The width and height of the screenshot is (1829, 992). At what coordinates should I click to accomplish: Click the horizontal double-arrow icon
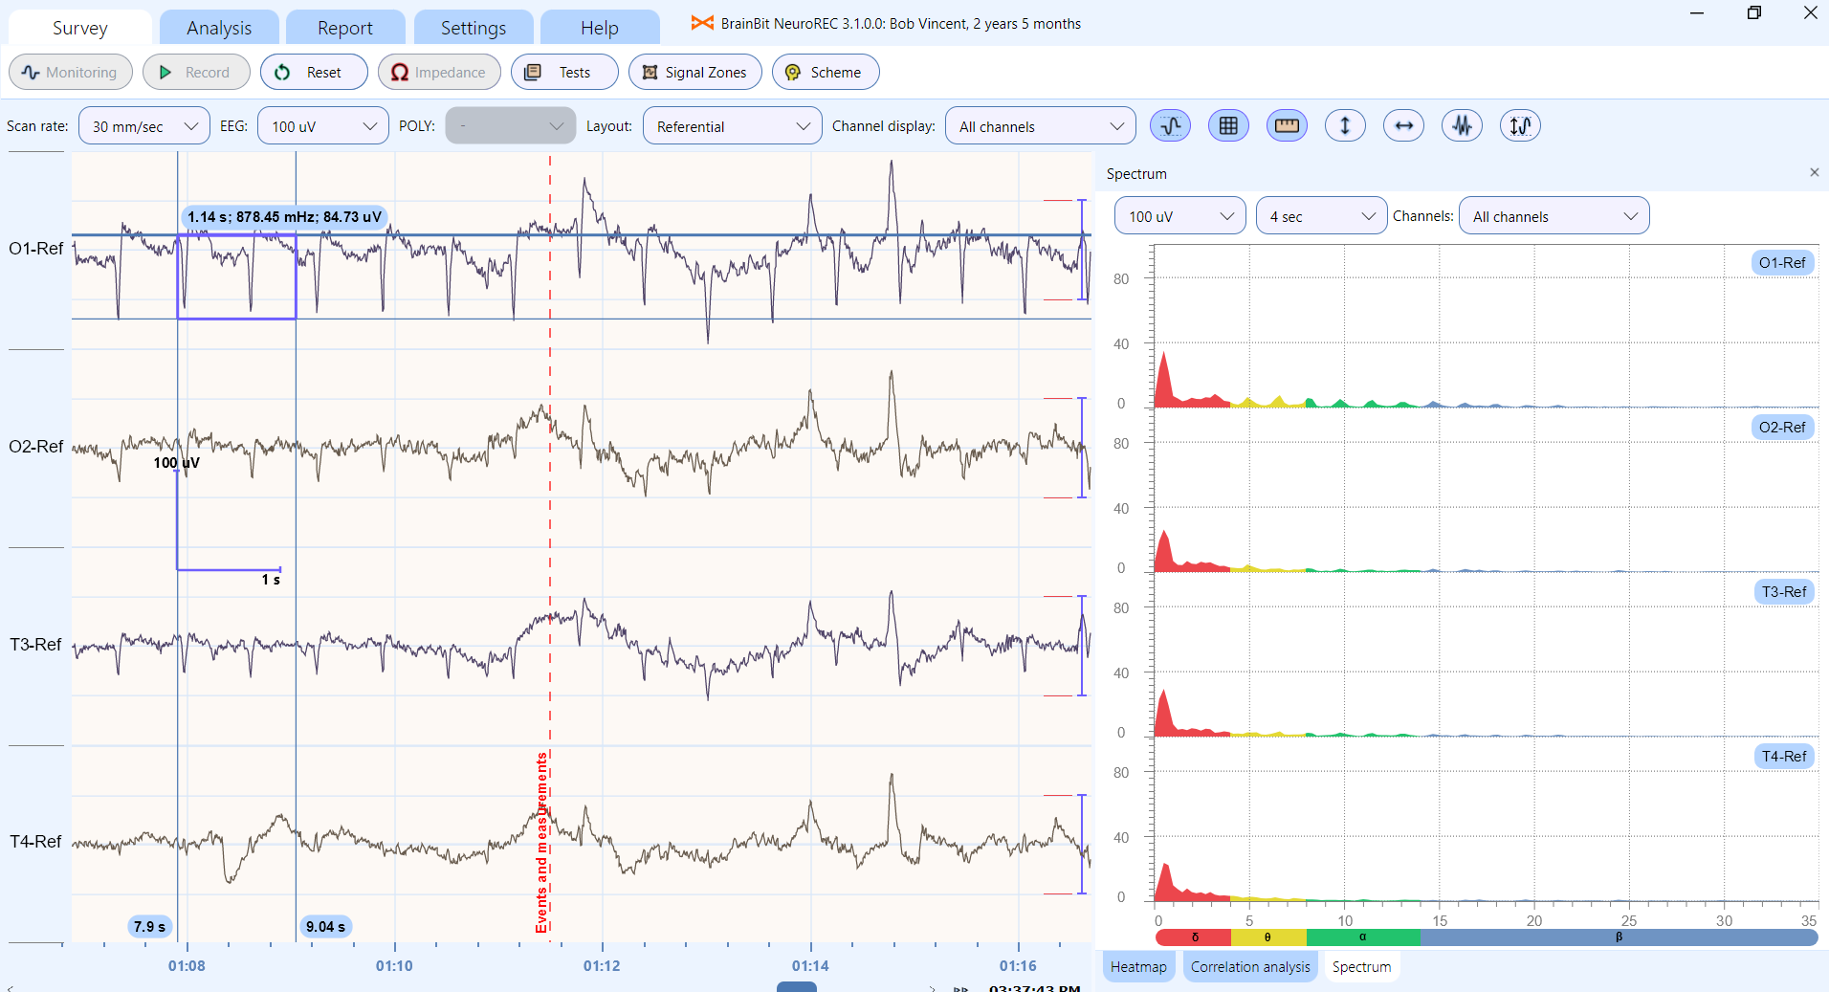(1403, 125)
